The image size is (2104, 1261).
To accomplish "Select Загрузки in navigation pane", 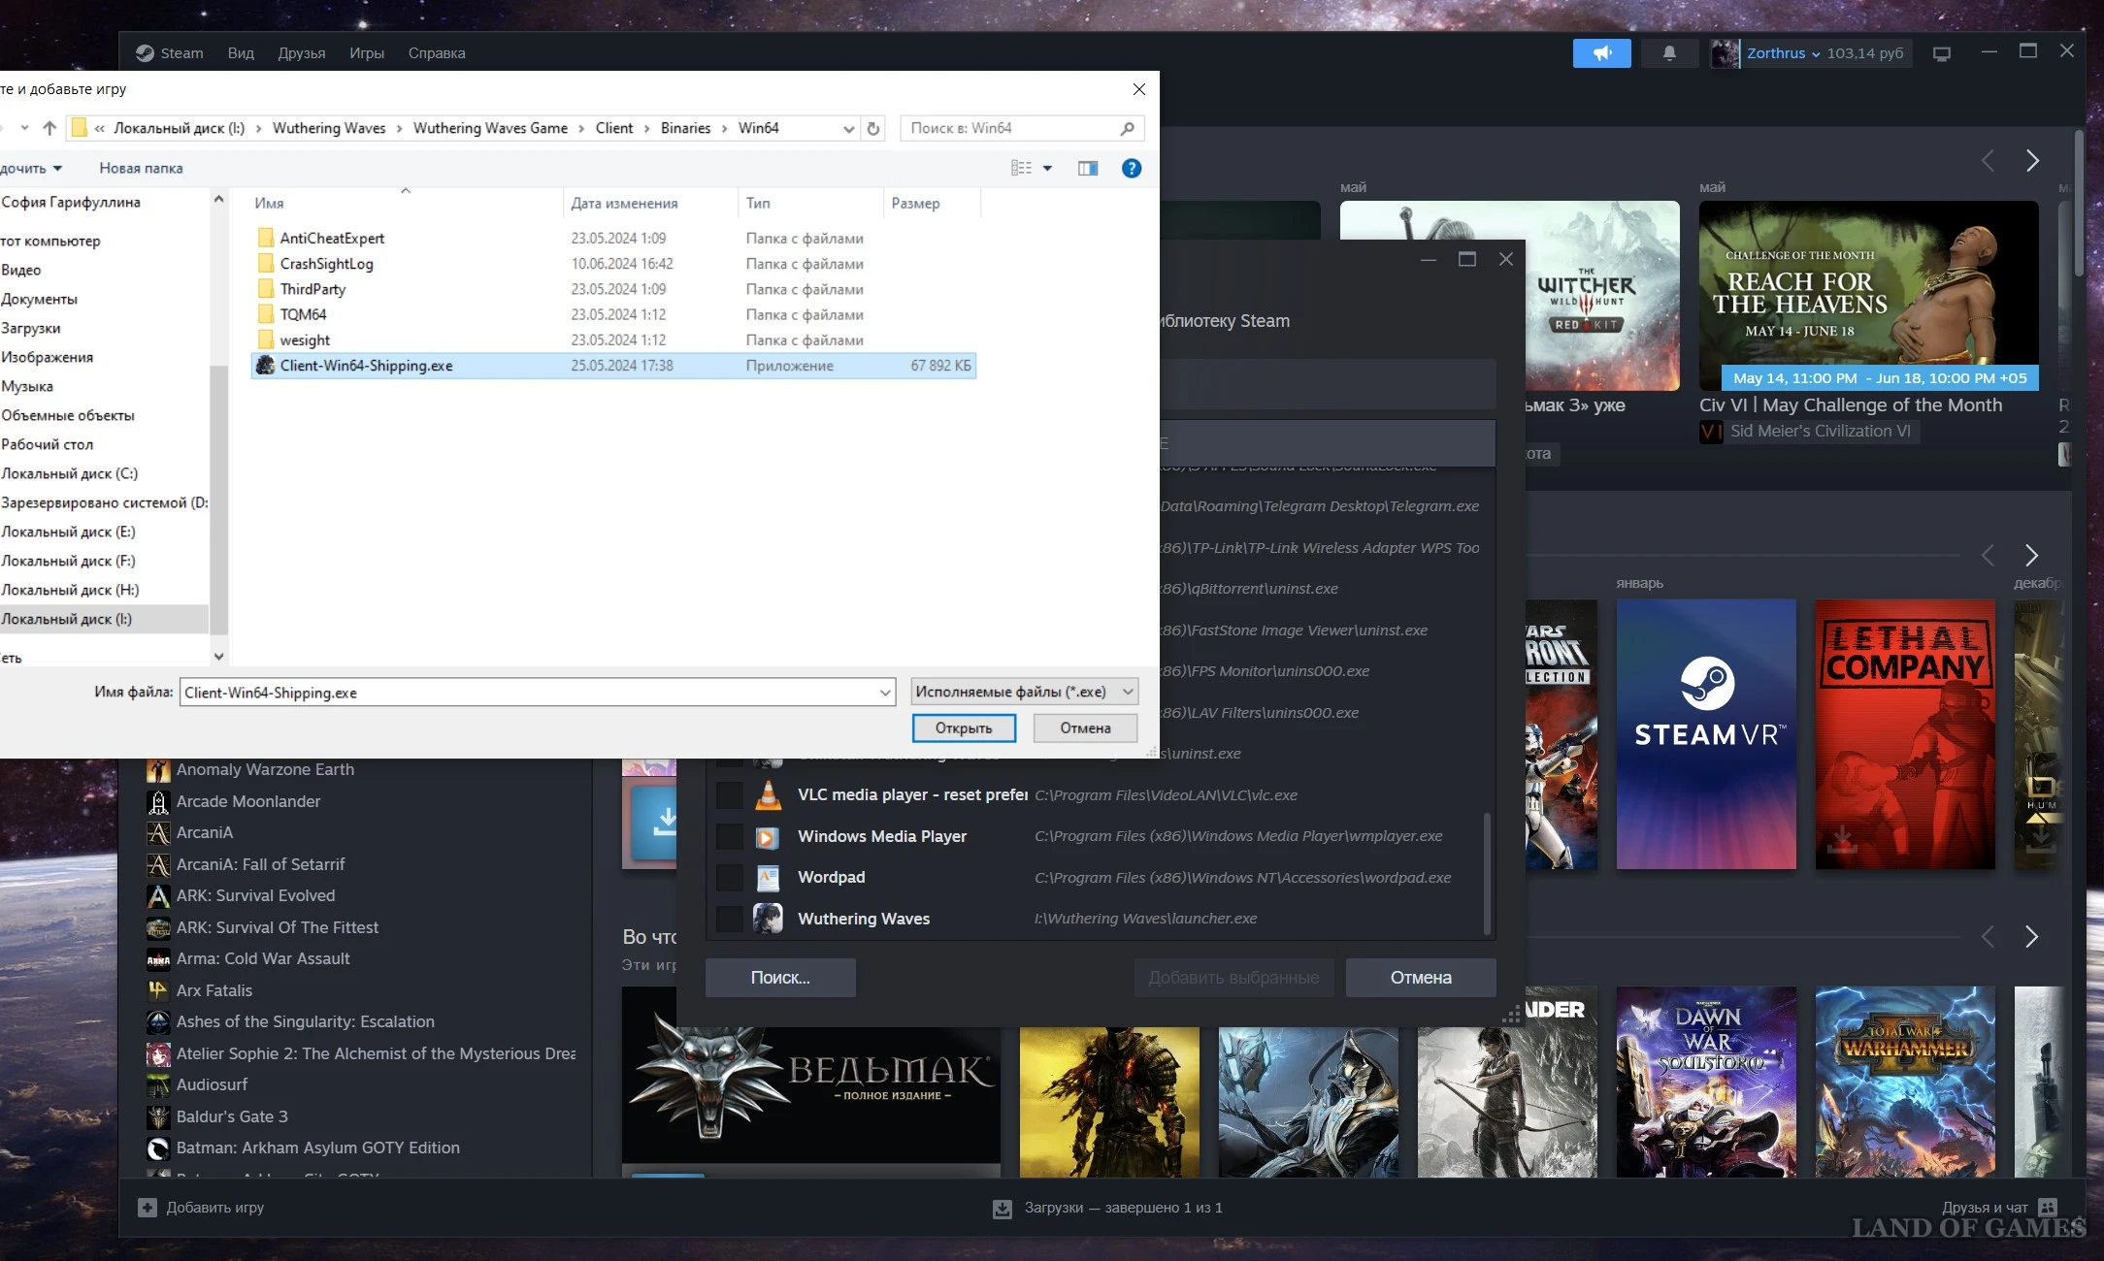I will (x=31, y=328).
